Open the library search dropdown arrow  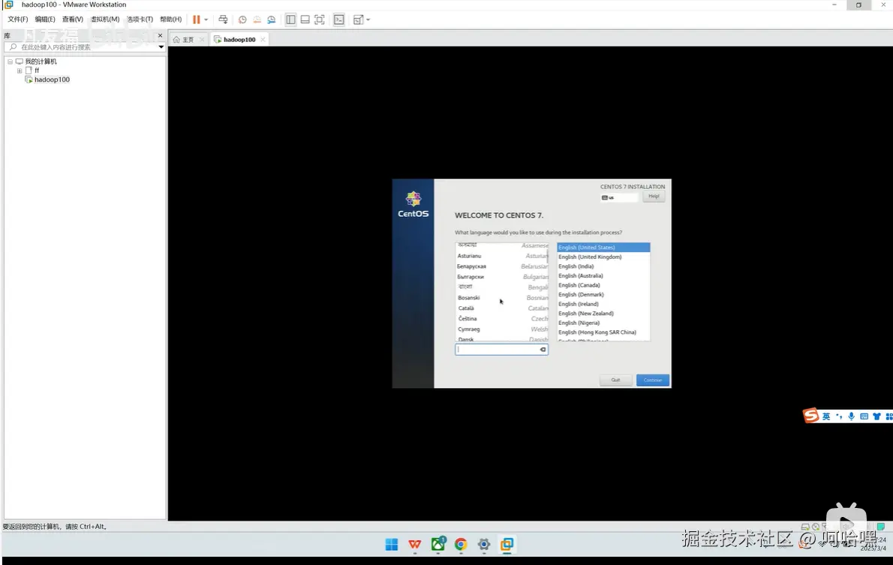pos(161,47)
